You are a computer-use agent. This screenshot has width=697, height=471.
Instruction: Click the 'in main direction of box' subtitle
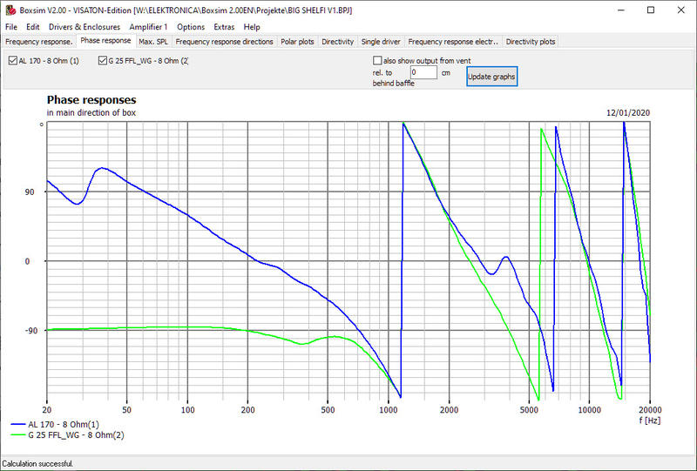coord(91,113)
